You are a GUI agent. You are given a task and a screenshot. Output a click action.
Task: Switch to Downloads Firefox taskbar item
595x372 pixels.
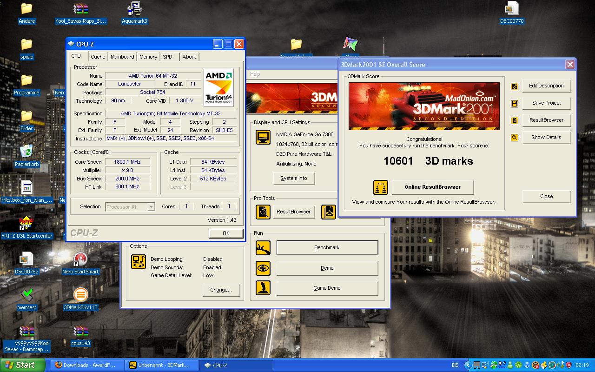pos(88,365)
